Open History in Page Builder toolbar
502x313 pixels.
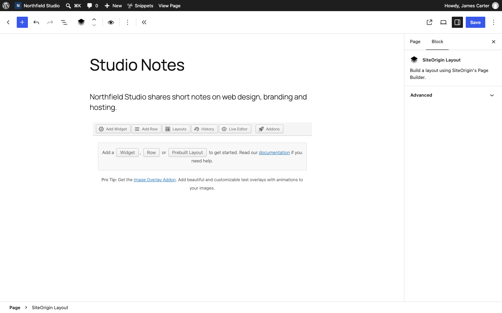(204, 129)
